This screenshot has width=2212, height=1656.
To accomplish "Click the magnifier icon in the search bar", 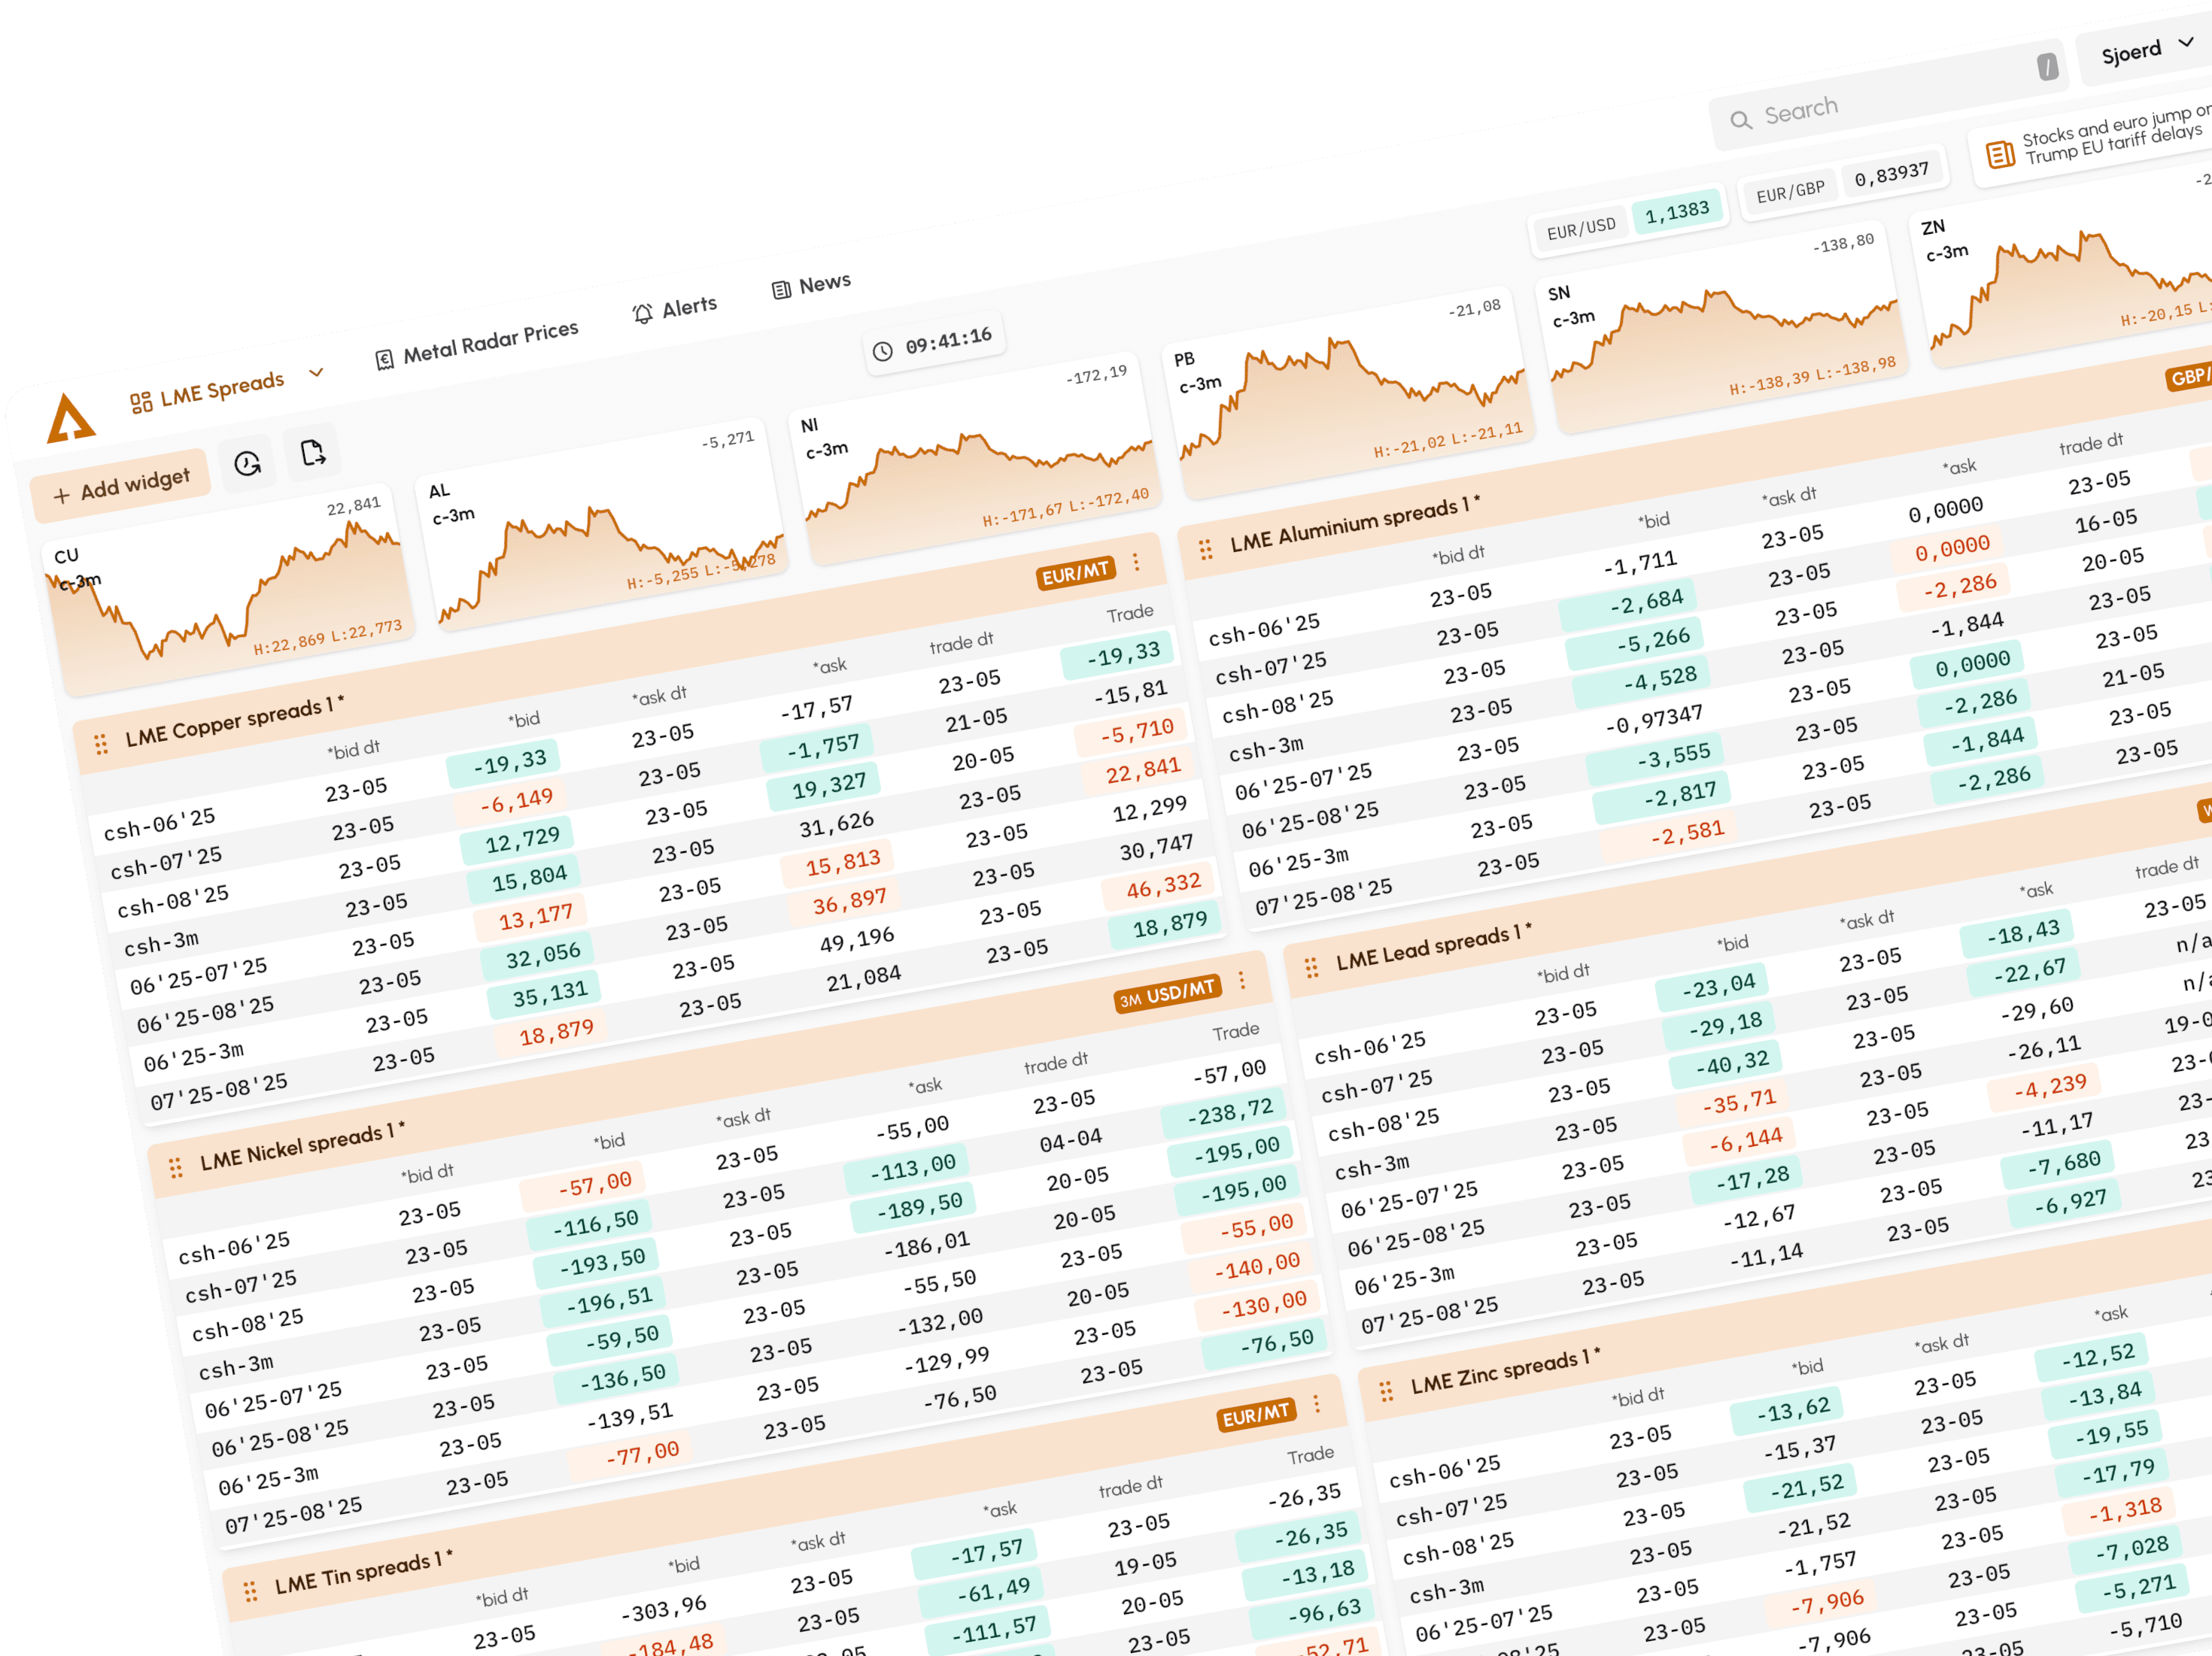I will click(1741, 118).
